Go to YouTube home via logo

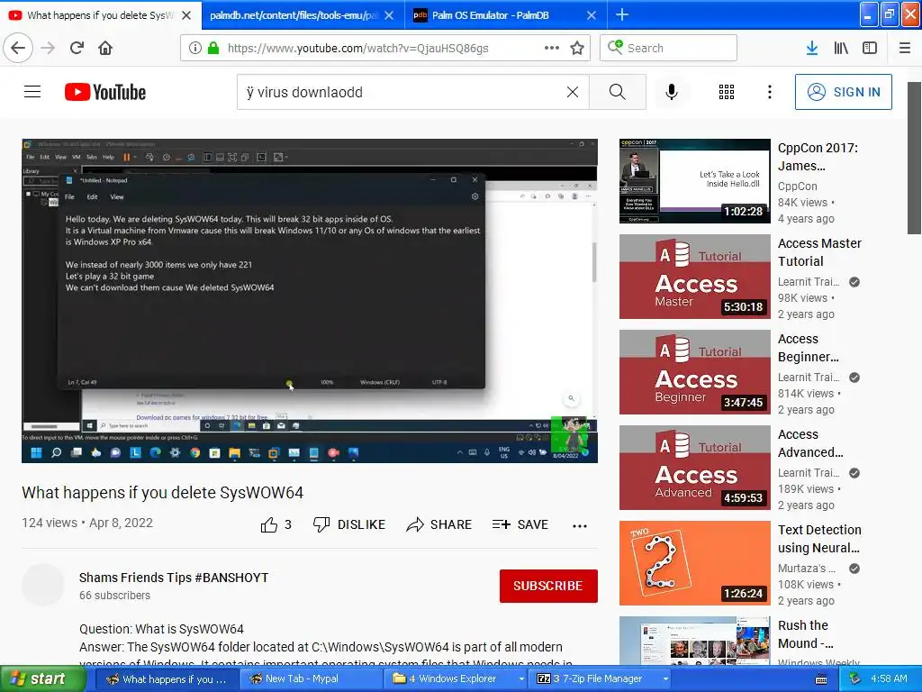[x=105, y=92]
